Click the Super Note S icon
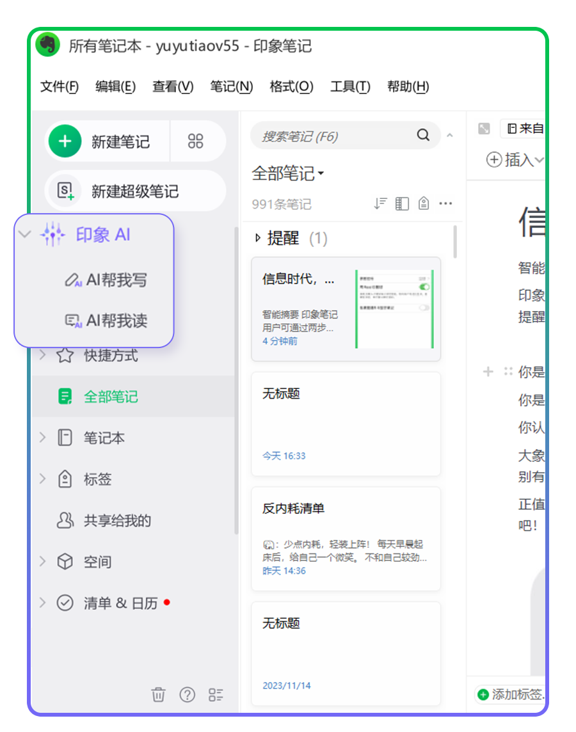576x732 pixels. (65, 191)
